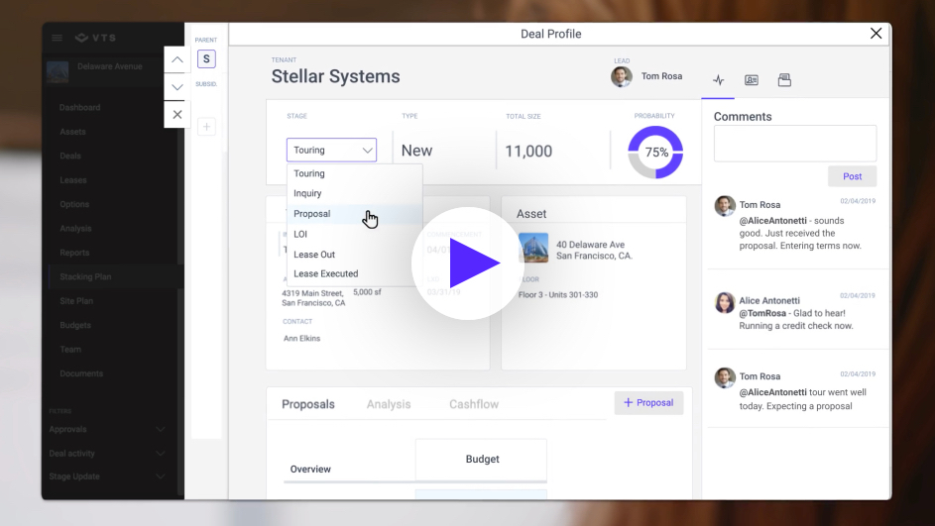Open Options in the sidebar

(x=74, y=204)
